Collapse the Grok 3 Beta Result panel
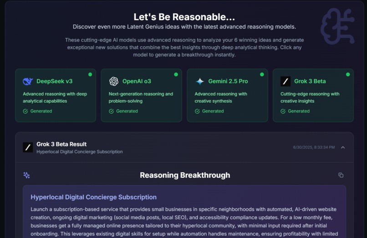367x238 pixels. [343, 147]
